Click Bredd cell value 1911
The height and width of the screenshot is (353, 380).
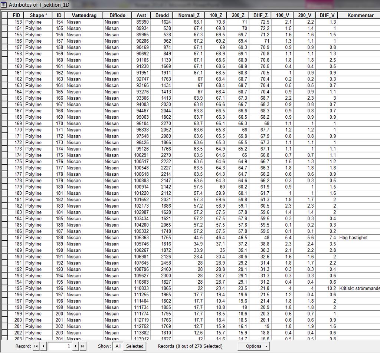point(162,73)
